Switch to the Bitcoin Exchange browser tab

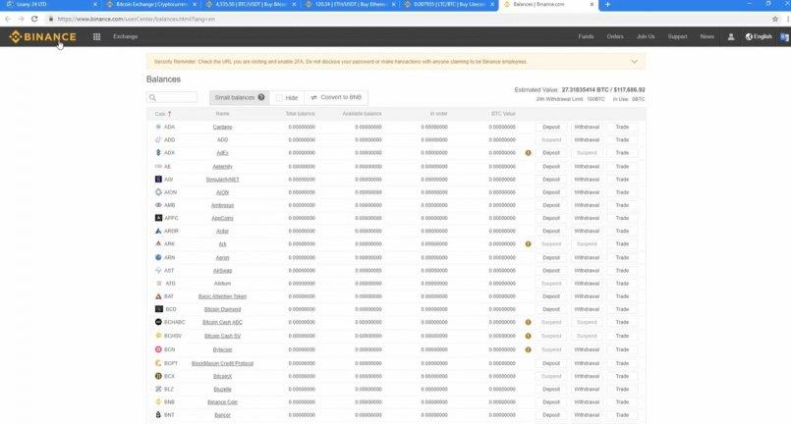tap(151, 5)
